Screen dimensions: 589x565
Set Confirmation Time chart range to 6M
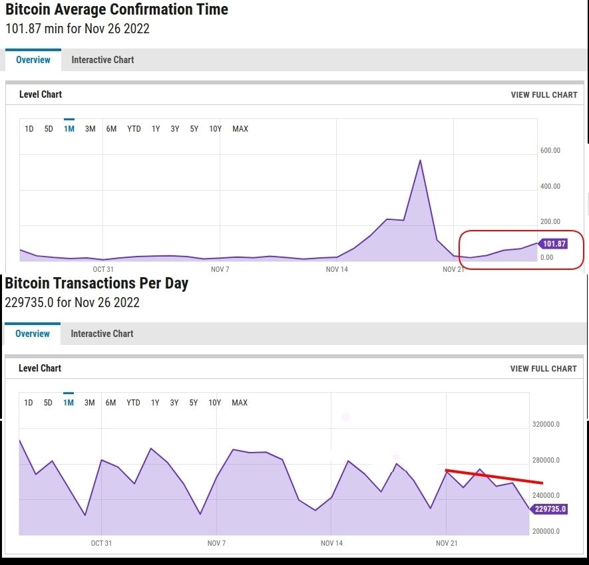[111, 129]
